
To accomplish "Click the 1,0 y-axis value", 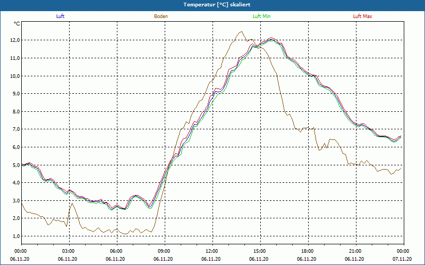I will (16, 236).
